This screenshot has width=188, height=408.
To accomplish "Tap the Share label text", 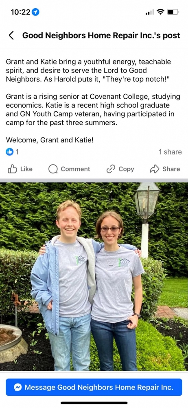I will point(171,169).
